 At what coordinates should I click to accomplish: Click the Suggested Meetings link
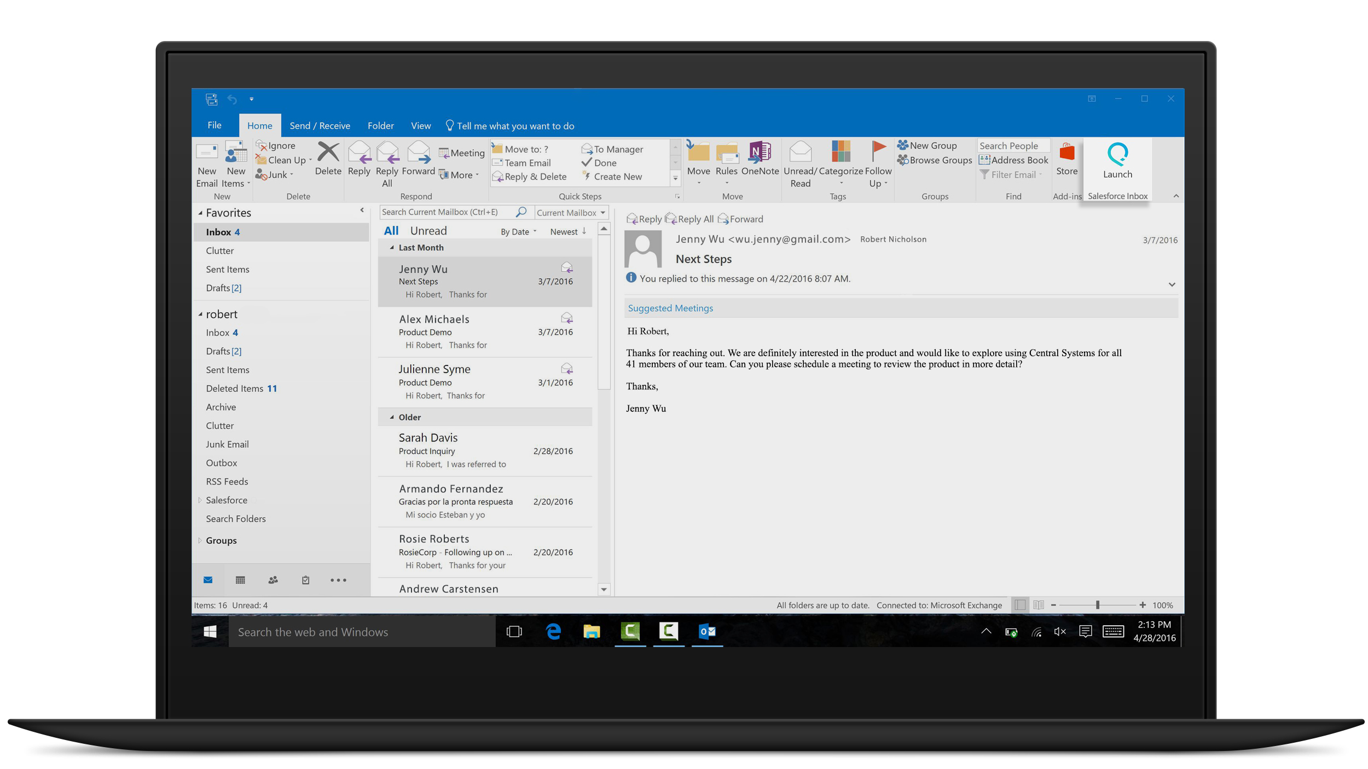coord(670,308)
